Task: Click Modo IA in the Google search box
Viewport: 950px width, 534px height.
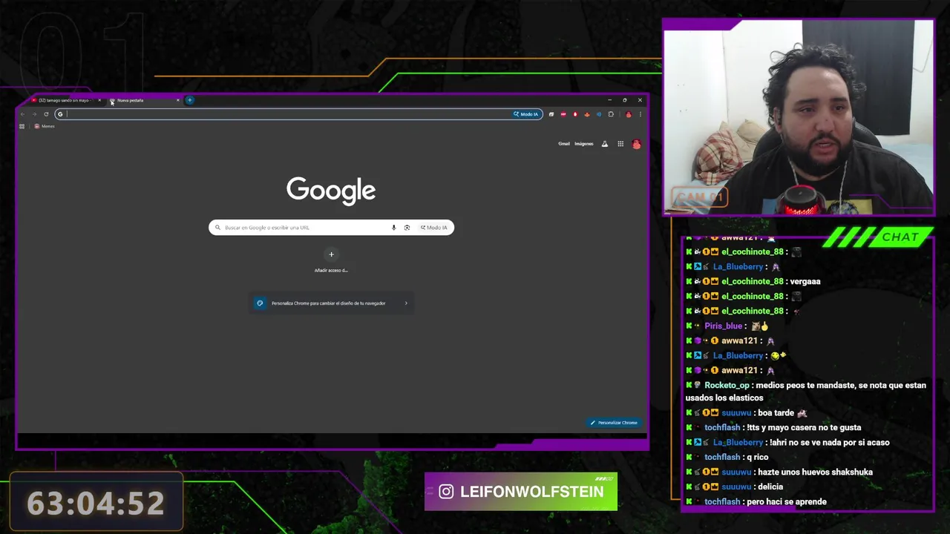Action: (x=434, y=228)
